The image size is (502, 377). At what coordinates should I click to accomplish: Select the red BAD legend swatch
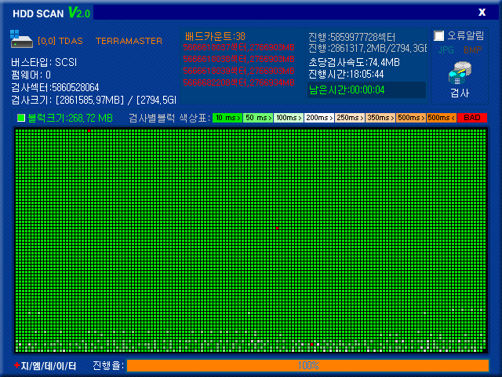472,118
